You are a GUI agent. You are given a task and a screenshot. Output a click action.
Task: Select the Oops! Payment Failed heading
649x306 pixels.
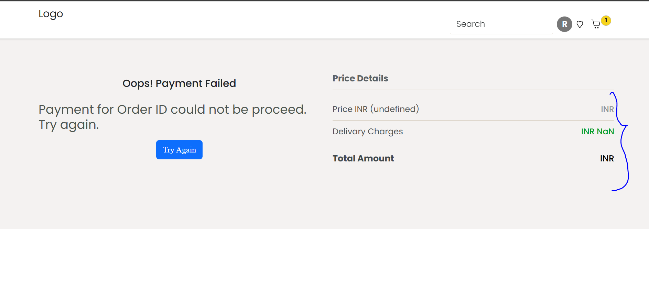coord(179,83)
